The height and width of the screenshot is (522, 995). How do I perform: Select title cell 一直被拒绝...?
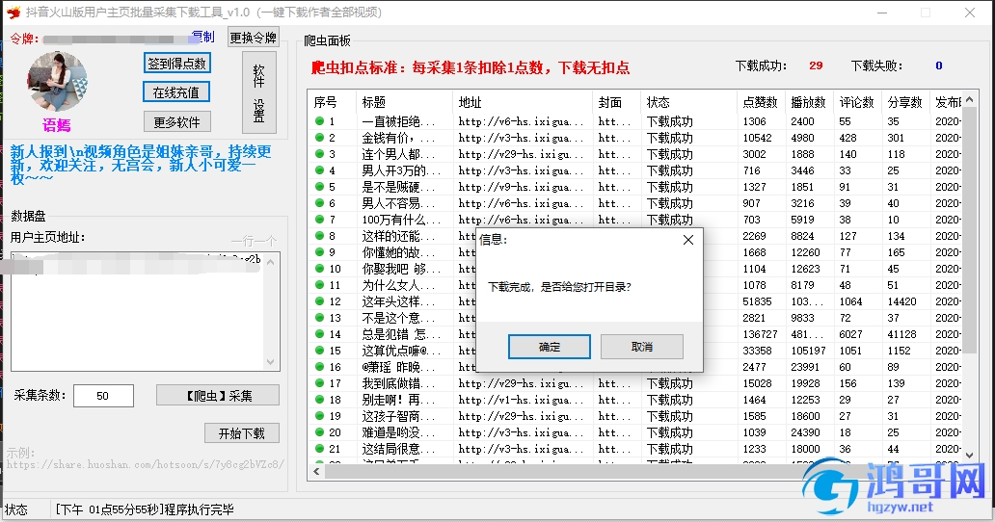coord(398,121)
